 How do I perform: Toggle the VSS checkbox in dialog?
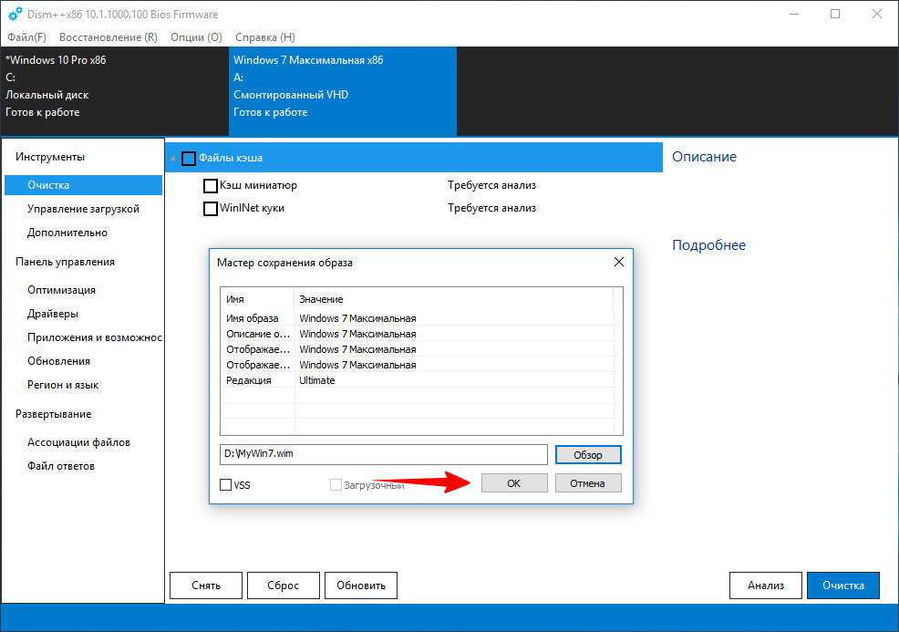pos(226,484)
